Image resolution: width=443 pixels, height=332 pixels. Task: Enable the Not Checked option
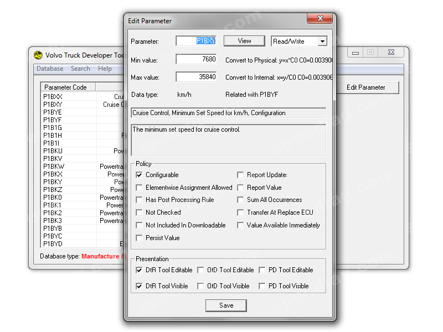tap(139, 212)
